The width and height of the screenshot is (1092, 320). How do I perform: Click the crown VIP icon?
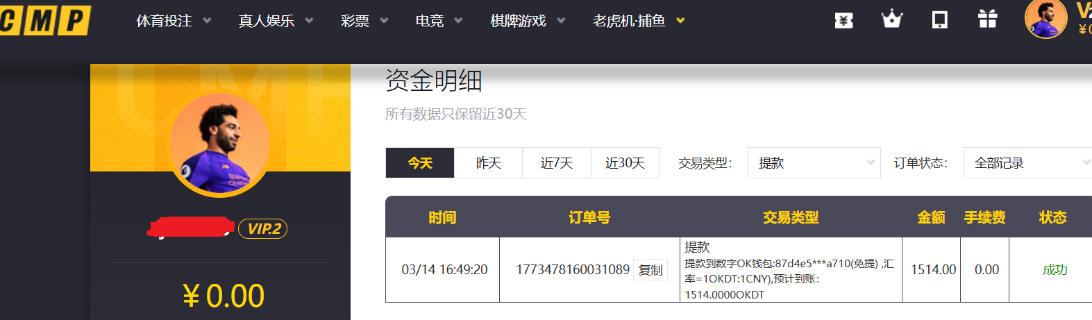(891, 19)
